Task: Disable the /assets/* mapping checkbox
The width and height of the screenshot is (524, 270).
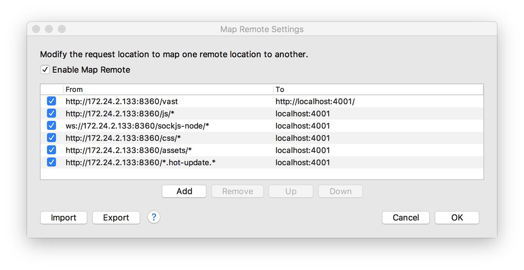Action: pos(51,150)
